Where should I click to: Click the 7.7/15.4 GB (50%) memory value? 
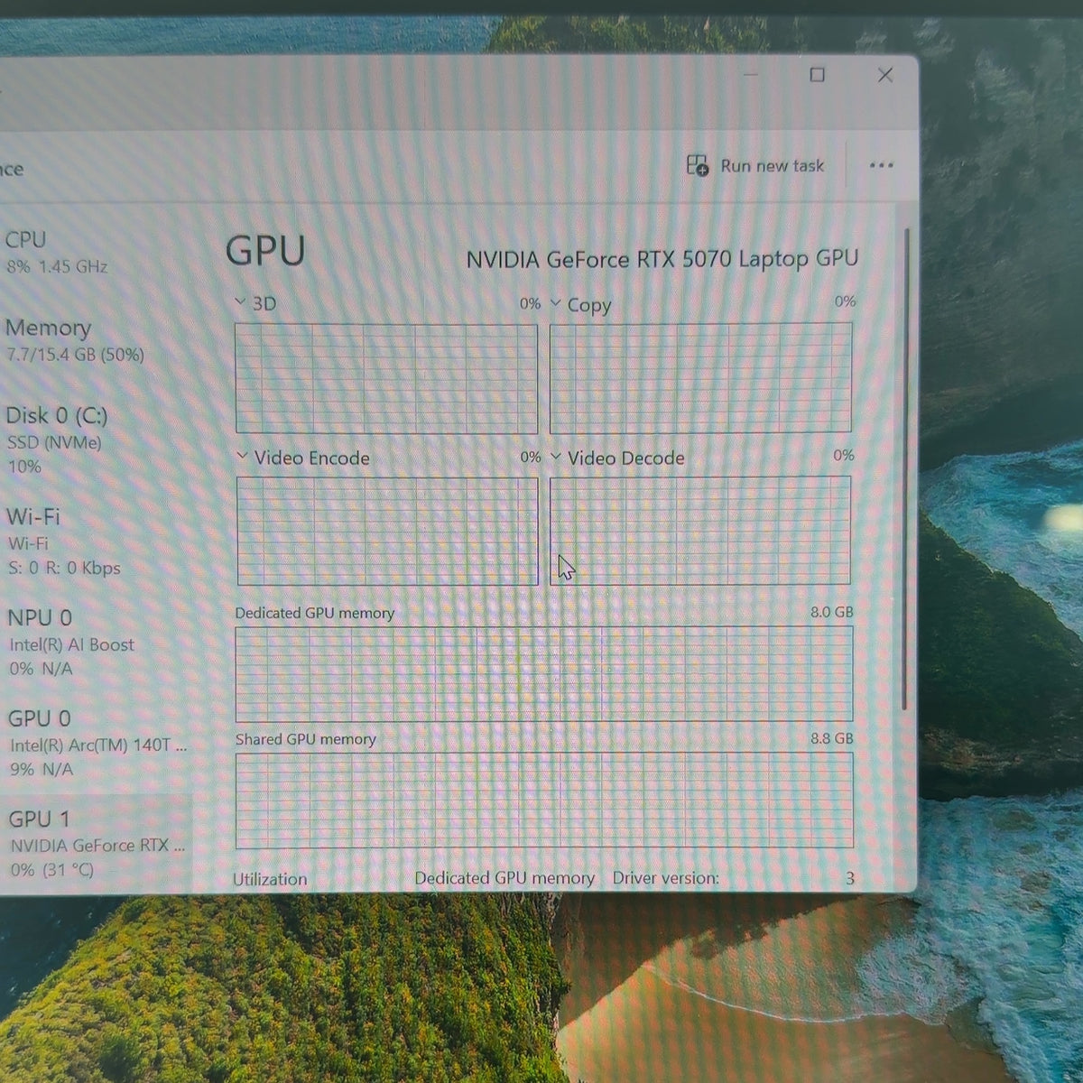tap(75, 355)
